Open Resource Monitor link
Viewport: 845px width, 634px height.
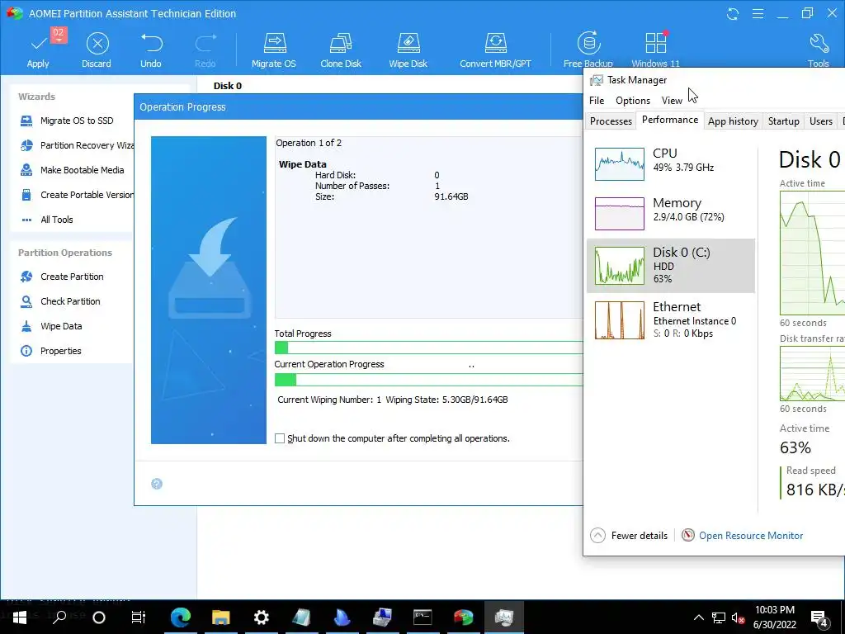click(751, 535)
